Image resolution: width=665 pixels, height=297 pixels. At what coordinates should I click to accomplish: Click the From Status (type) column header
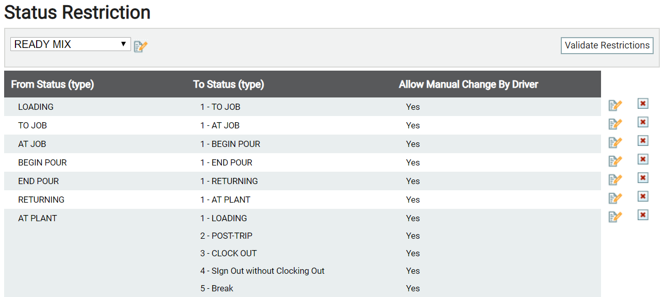53,84
